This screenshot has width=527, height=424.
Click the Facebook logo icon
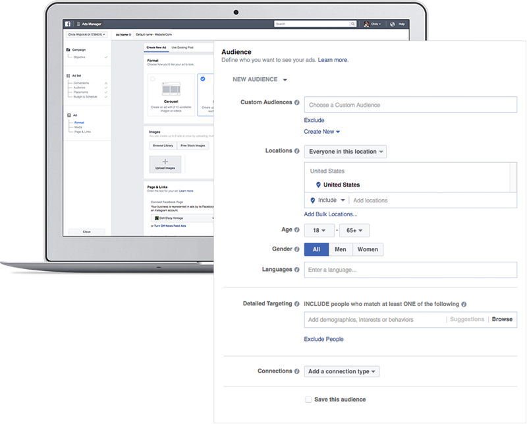point(69,24)
